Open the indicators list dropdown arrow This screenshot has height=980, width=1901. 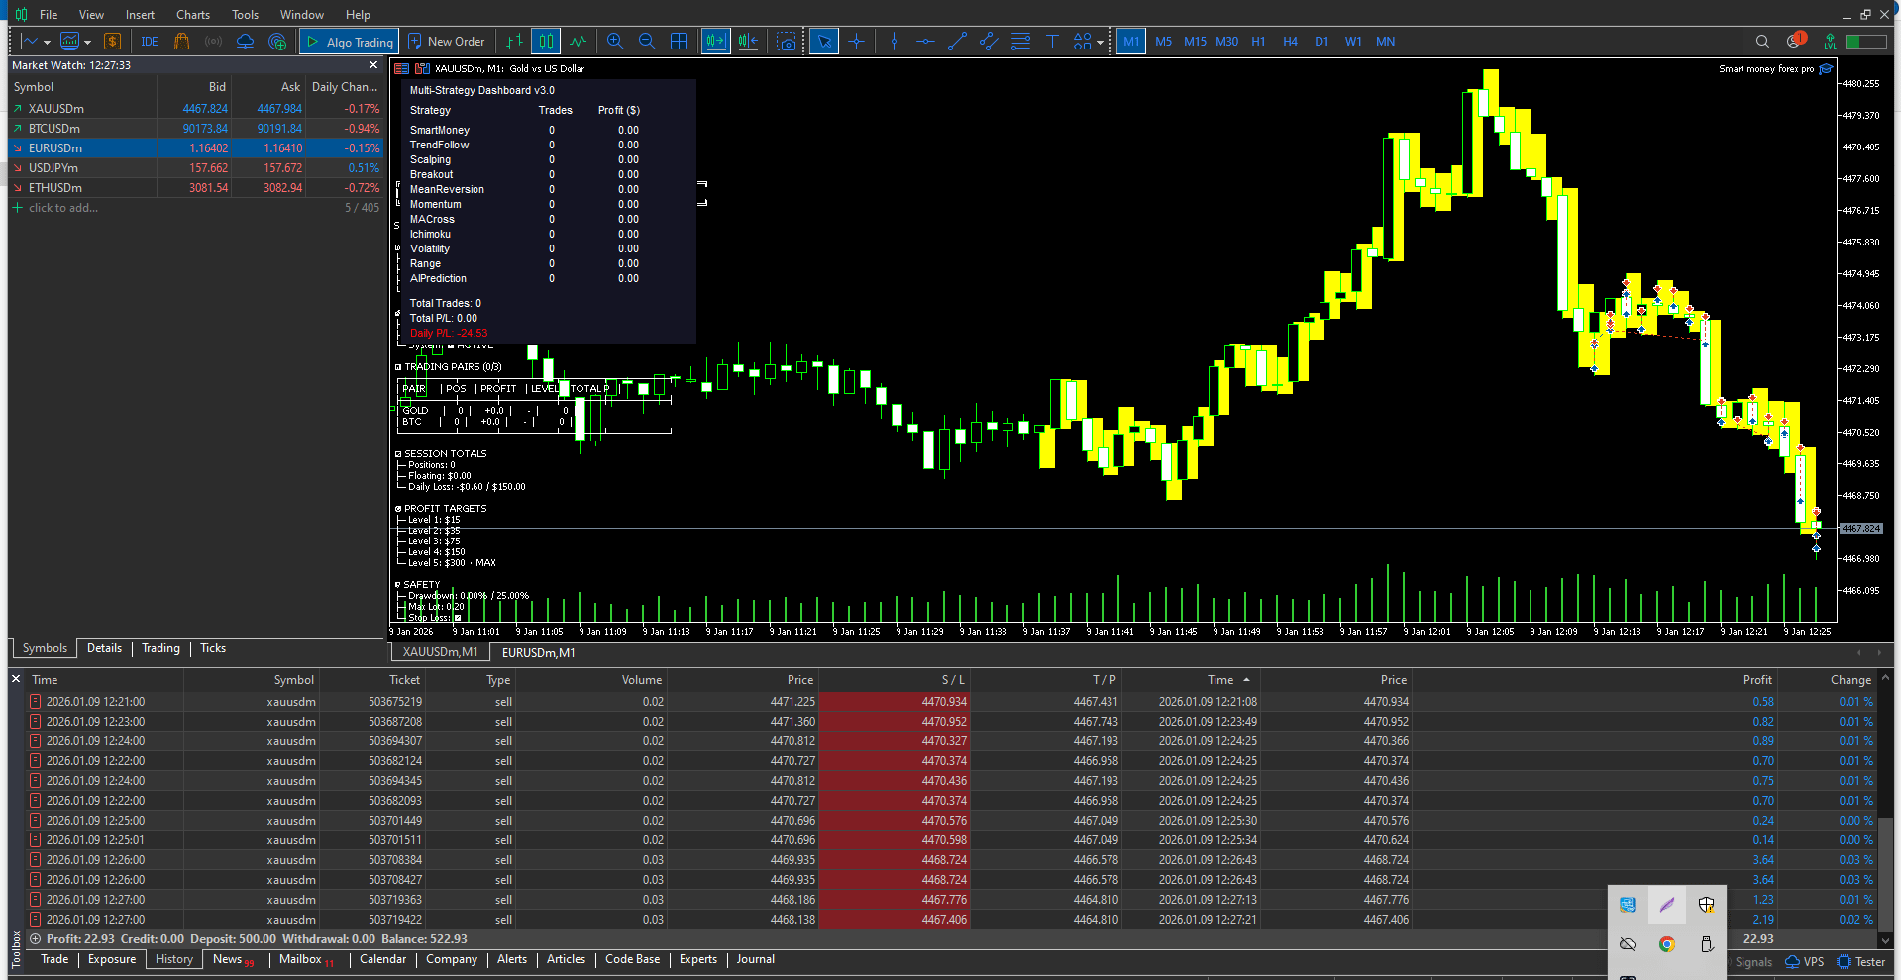coord(88,43)
